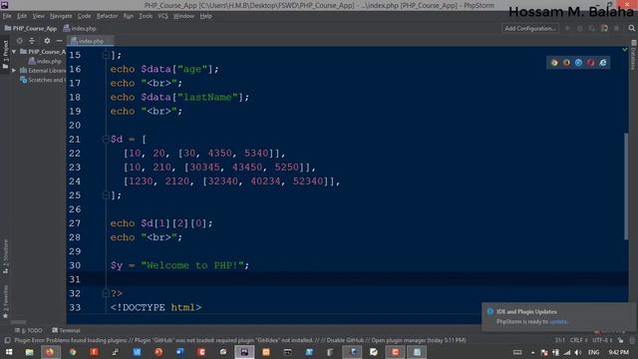Image resolution: width=638 pixels, height=359 pixels.
Task: Open Firefox from the Windows taskbar
Action: point(50,352)
